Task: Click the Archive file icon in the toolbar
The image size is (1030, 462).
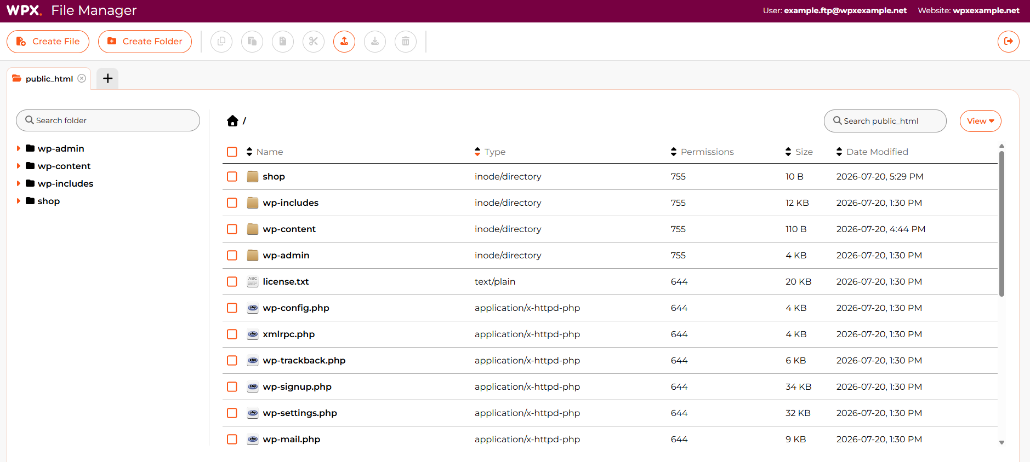Action: (x=283, y=42)
